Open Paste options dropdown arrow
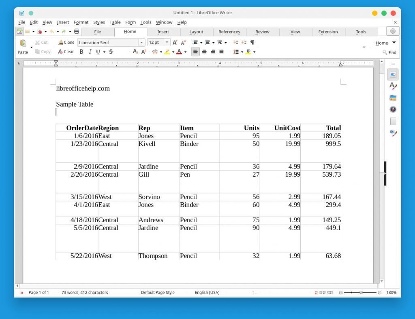The image size is (415, 319). (x=32, y=47)
